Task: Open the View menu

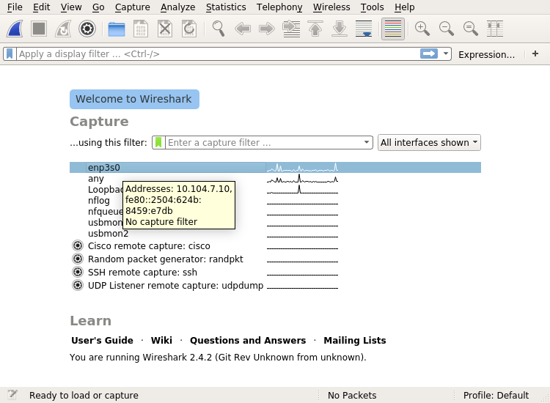Action: pos(71,7)
